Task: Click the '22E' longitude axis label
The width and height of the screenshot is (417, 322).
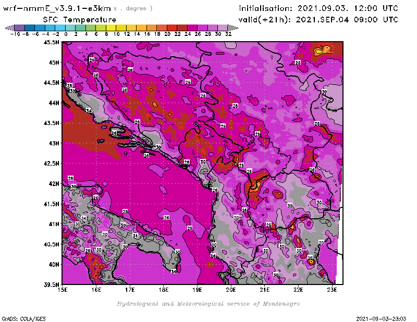Action: point(298,290)
